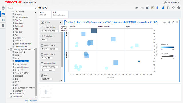Image resolution: width=183 pixels, height=103 pixels.
Task: Click the chart's circular target icon
Action: 164,22
